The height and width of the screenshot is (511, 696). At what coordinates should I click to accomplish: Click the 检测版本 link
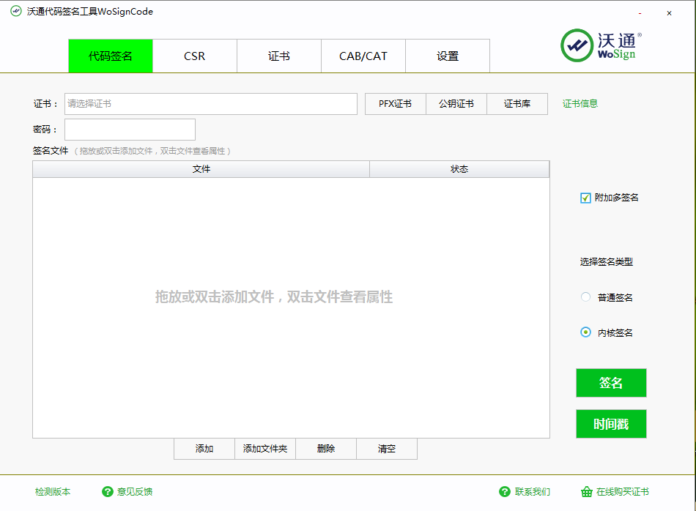(x=53, y=491)
